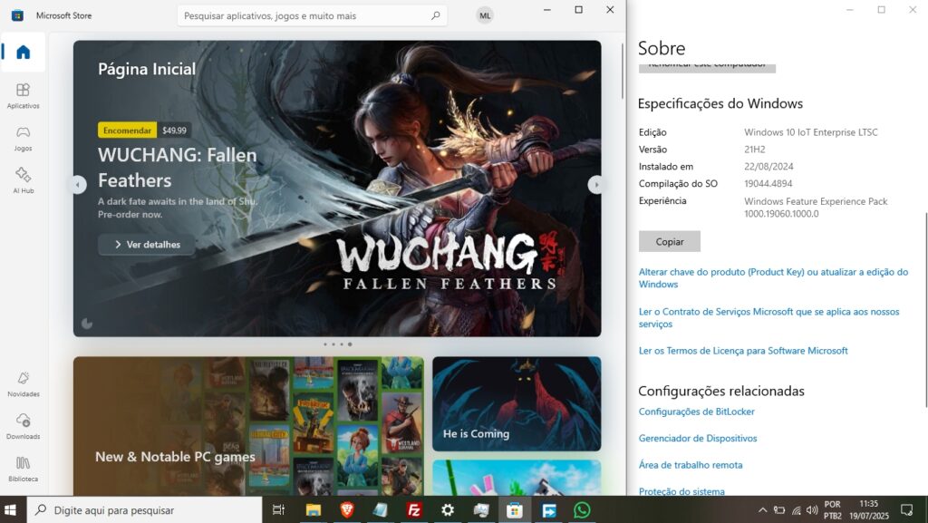Screen dimensions: 928x523
Task: Click the $49.99 price tag
Action: pos(174,131)
